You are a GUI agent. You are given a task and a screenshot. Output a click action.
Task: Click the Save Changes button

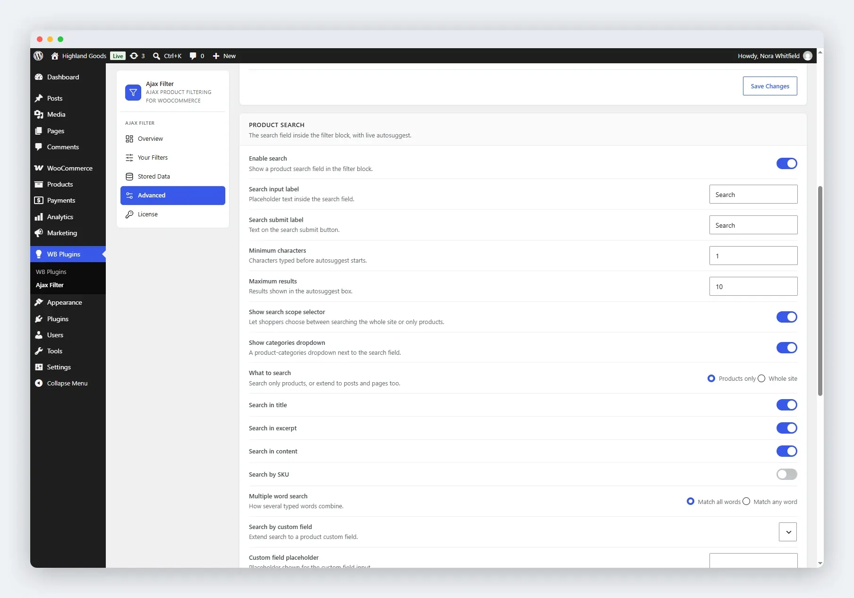tap(770, 86)
